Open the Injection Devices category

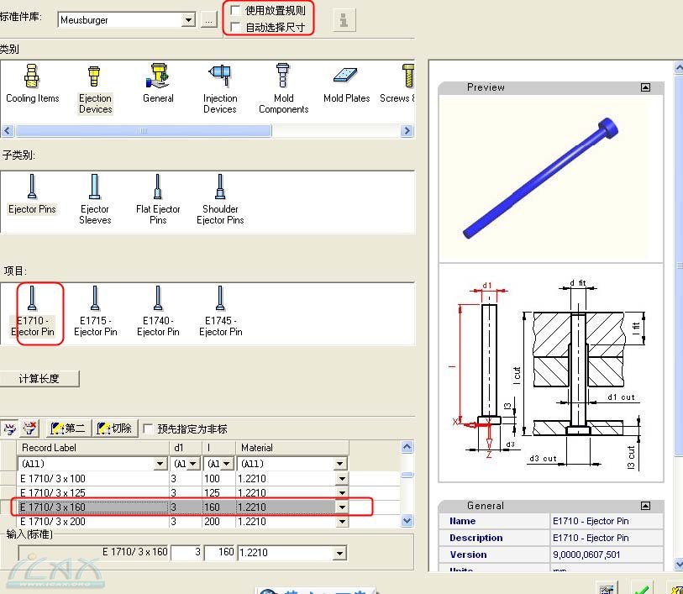click(x=220, y=88)
